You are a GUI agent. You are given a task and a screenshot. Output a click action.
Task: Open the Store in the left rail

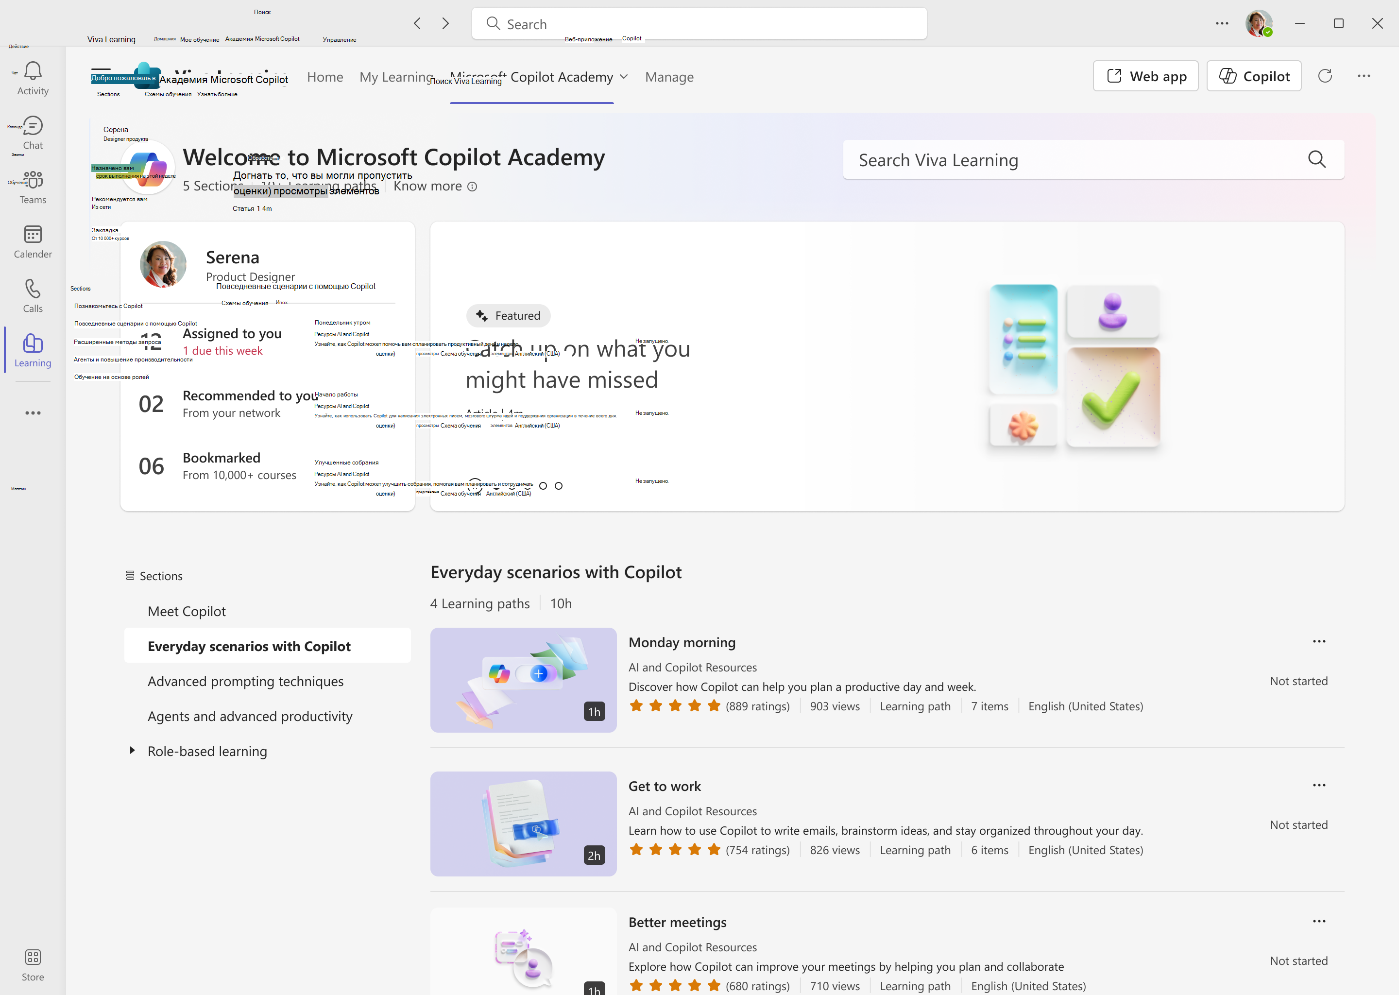click(x=33, y=964)
